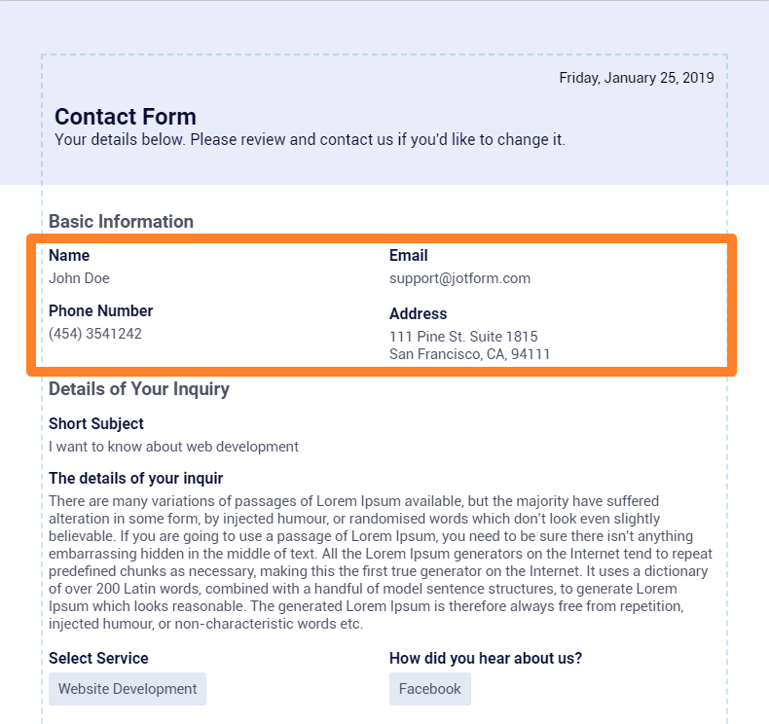Click the Email field label

click(x=408, y=256)
